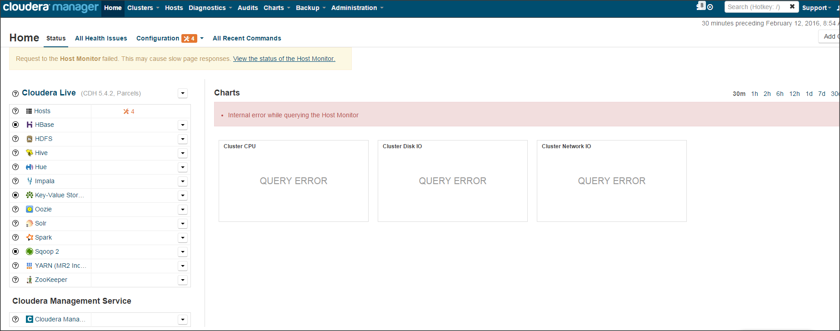Screen dimensions: 840x331
Task: Expand the Configuration tab dropdown arrow
Action: (202, 38)
